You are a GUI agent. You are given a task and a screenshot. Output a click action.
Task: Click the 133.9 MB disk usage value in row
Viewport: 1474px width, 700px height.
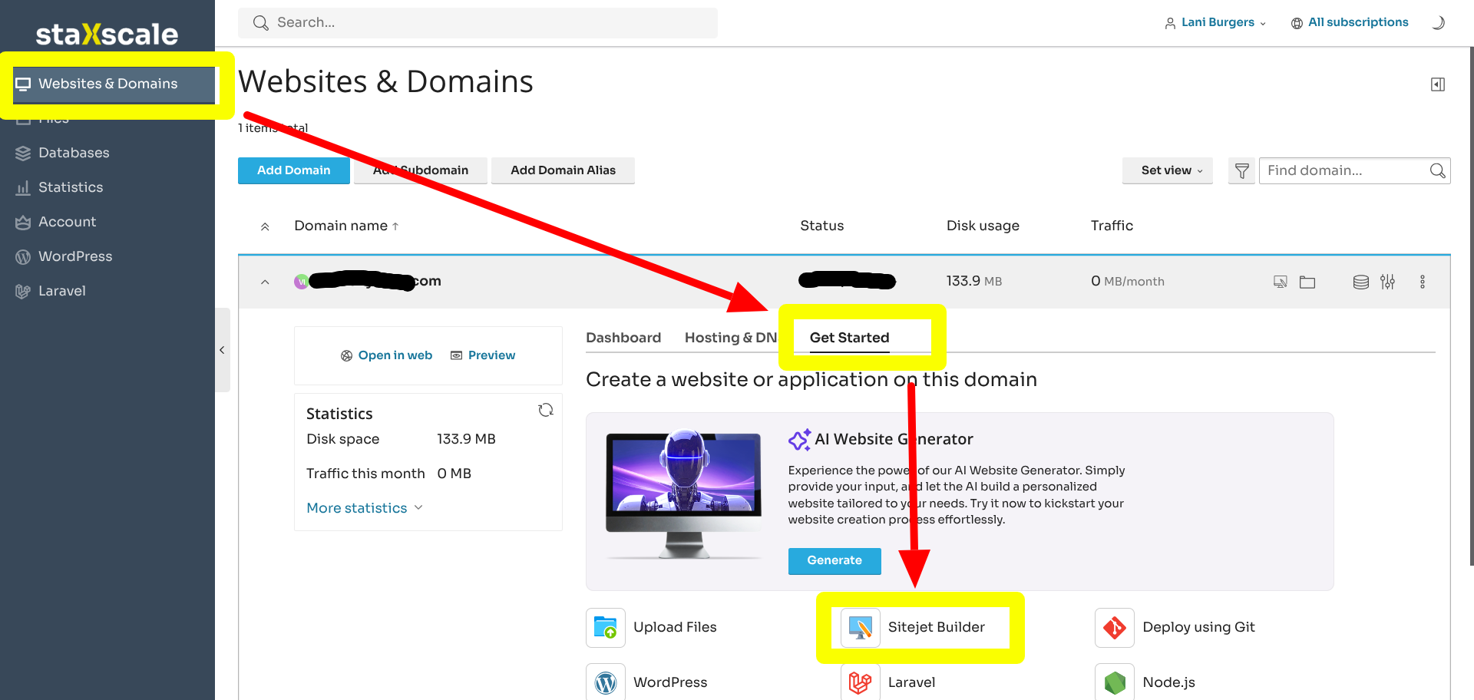point(973,281)
